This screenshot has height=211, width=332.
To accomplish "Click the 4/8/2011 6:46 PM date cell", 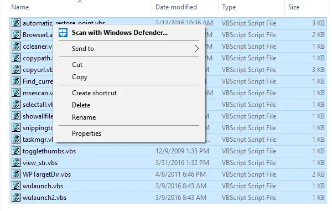I will tap(180, 174).
